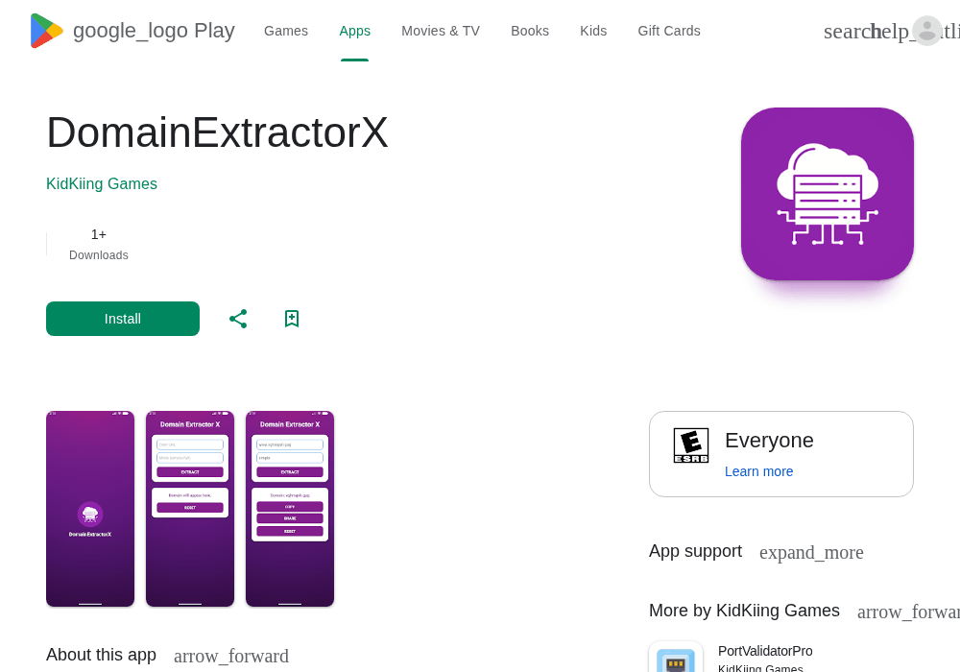960x672 pixels.
Task: Open KidKiing Games developer link
Action: 102,183
